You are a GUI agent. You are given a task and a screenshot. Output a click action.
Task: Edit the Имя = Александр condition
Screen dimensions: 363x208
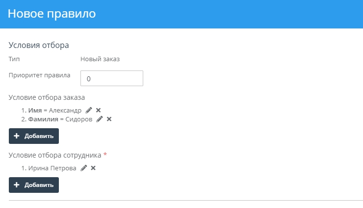(89, 111)
